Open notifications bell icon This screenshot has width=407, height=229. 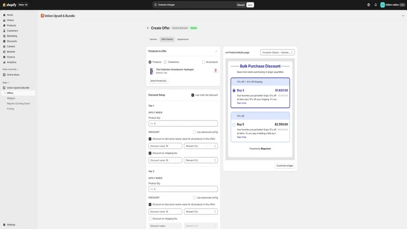click(375, 5)
